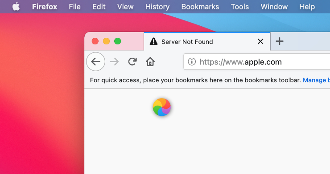Open the Firefox application menu
This screenshot has width=330, height=174.
pos(45,7)
